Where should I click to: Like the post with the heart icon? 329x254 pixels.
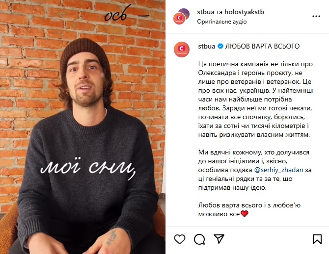coord(180,239)
